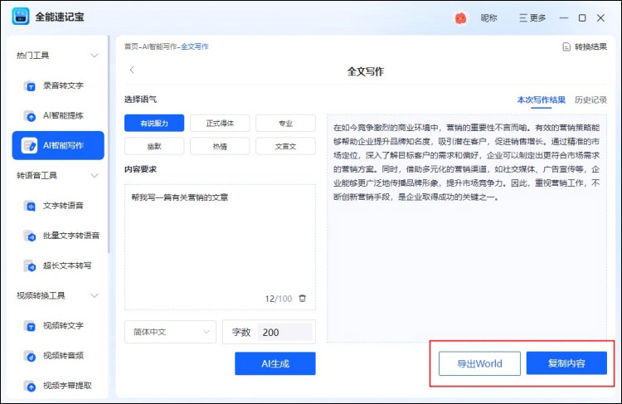622x404 pixels.
Task: Click the 复制内容 button
Action: click(566, 363)
